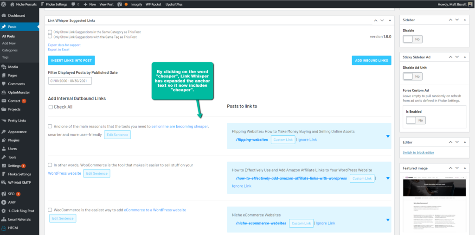Open Email Referrals menu
The height and width of the screenshot is (235, 475).
click(19, 219)
